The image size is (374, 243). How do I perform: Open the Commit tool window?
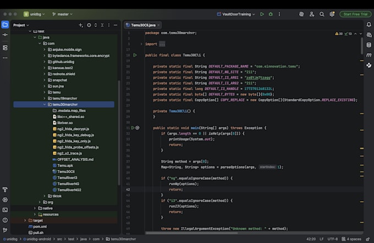click(5, 35)
